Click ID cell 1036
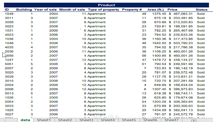 pyautogui.click(x=9, y=39)
